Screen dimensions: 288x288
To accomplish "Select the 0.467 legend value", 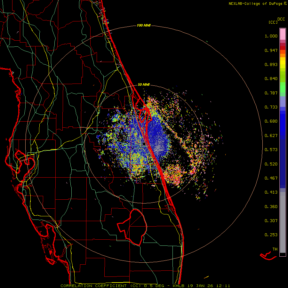I will pyautogui.click(x=271, y=178).
